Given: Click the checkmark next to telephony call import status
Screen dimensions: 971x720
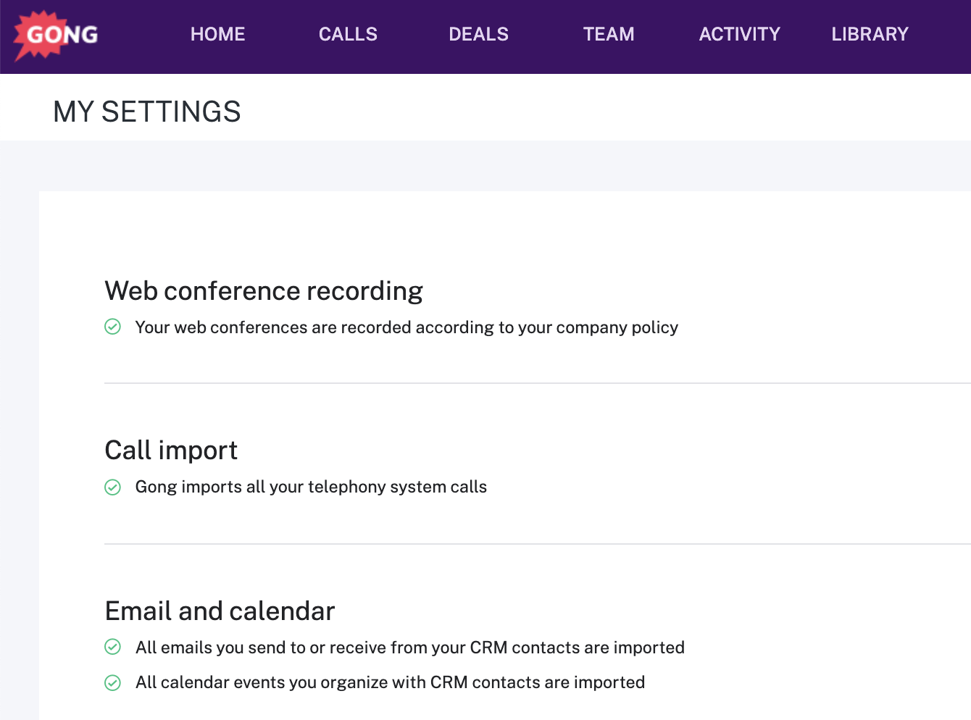Looking at the screenshot, I should [112, 487].
